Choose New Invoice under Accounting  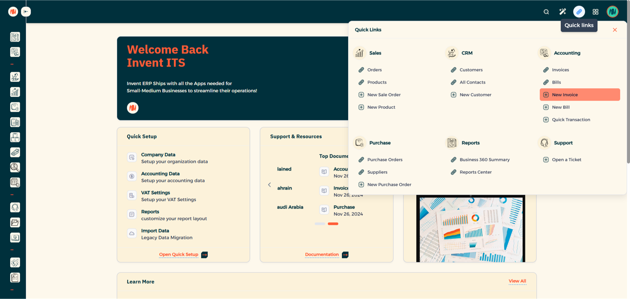tap(564, 95)
